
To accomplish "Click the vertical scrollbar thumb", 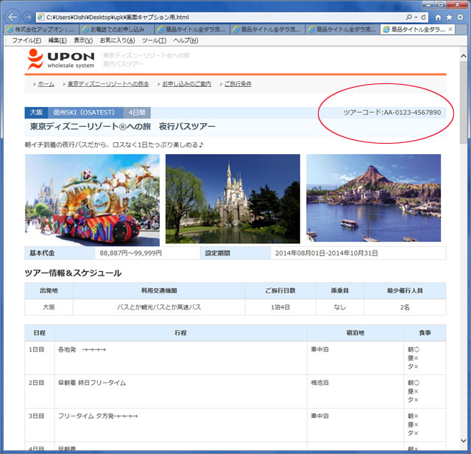I will point(463,102).
